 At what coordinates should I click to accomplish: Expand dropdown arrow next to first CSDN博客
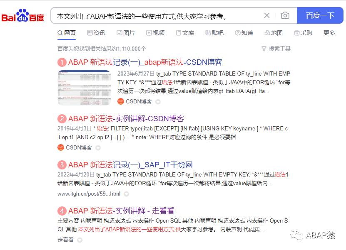[x=158, y=102]
